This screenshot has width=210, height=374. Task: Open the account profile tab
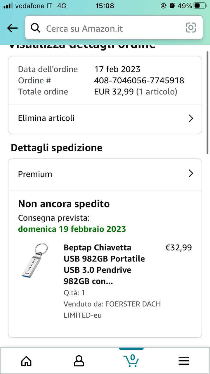(79, 361)
